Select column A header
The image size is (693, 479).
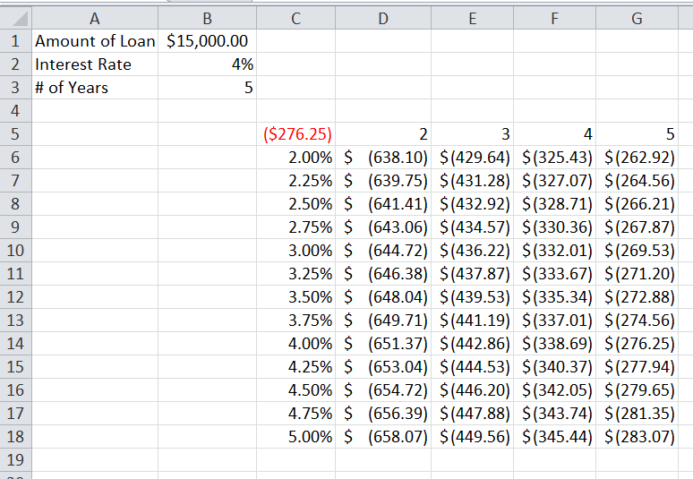click(x=95, y=17)
